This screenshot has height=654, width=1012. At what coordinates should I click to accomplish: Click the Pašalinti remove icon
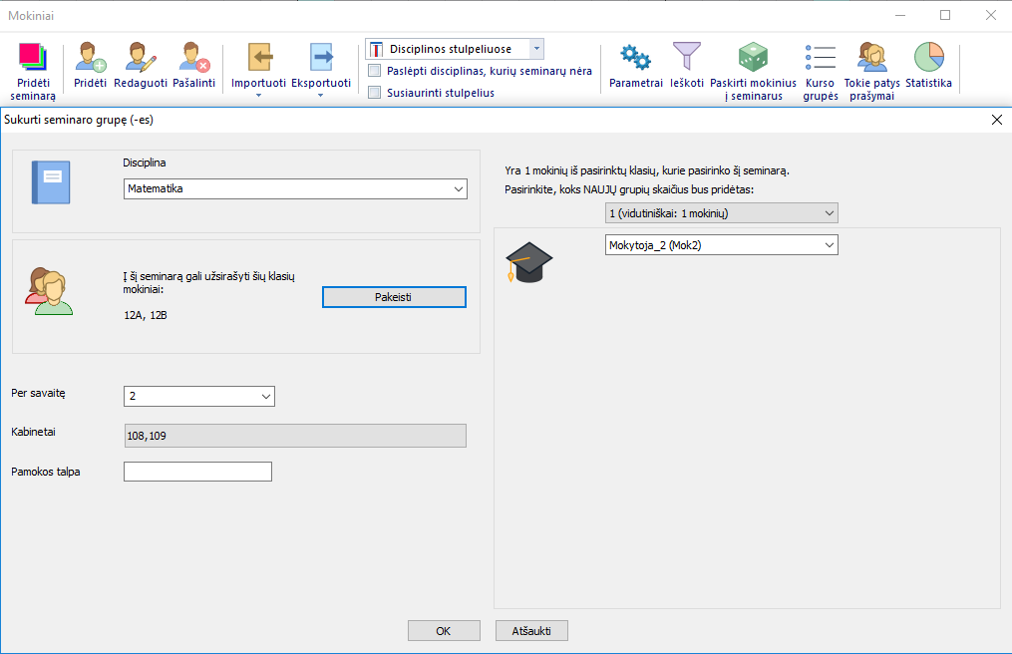tap(193, 56)
